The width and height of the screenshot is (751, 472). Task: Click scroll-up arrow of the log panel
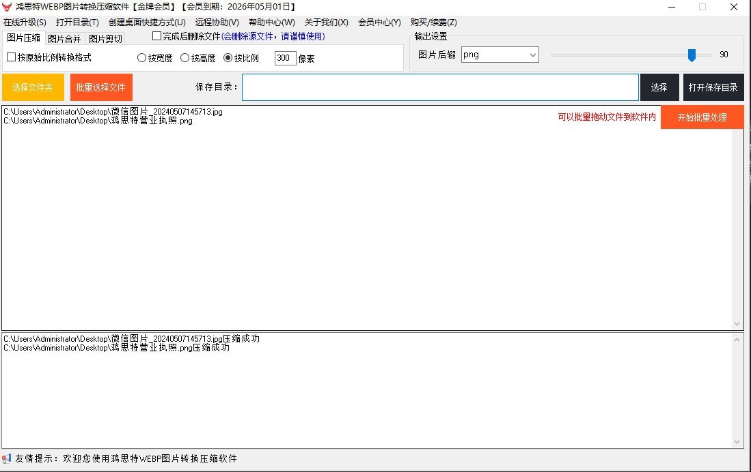[x=737, y=340]
